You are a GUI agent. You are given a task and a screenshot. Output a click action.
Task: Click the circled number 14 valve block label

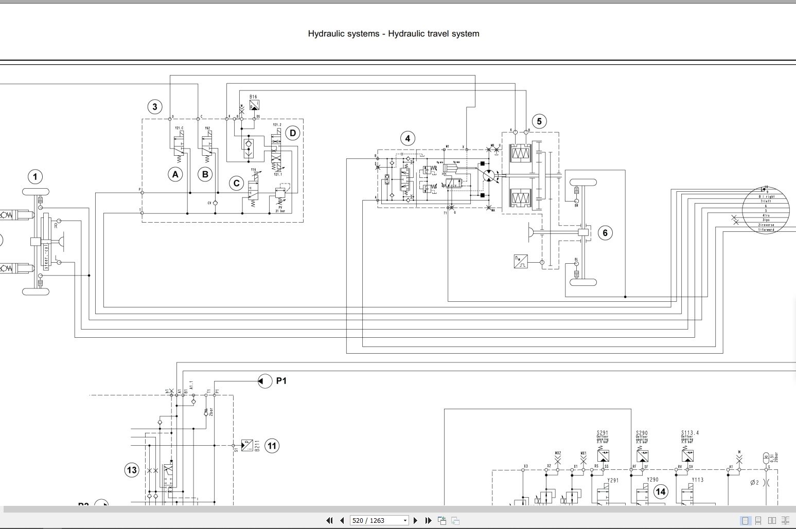click(660, 491)
